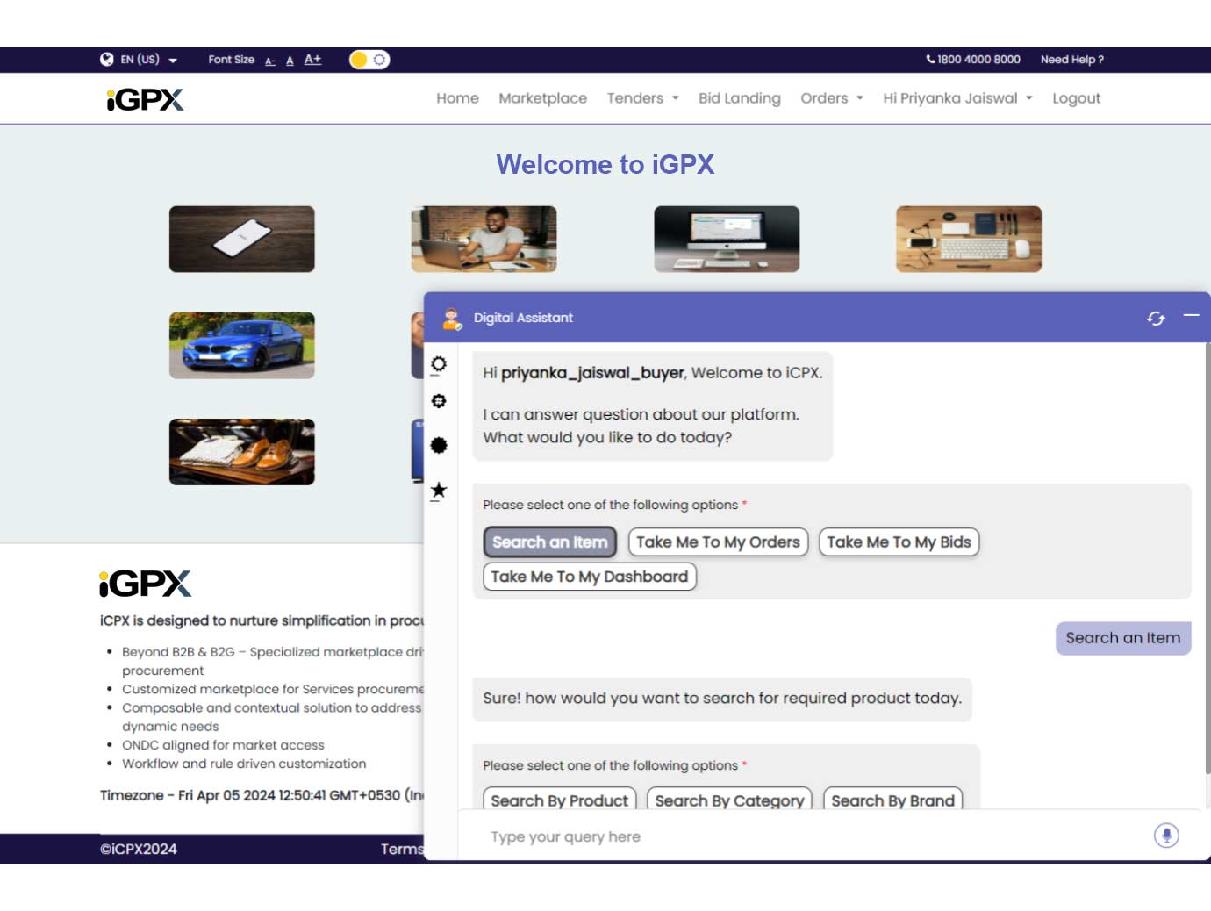Image resolution: width=1211 pixels, height=911 pixels.
Task: Click the blue BMW car thumbnail
Action: click(241, 346)
